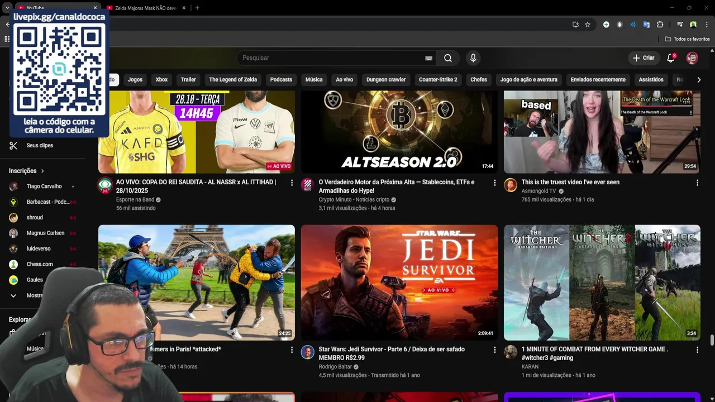Open options menu for Crypto Minuto video
The width and height of the screenshot is (715, 402).
pos(494,183)
